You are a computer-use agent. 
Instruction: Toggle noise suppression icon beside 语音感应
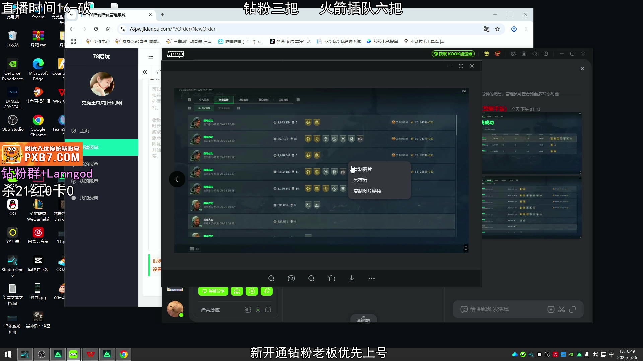click(x=248, y=310)
